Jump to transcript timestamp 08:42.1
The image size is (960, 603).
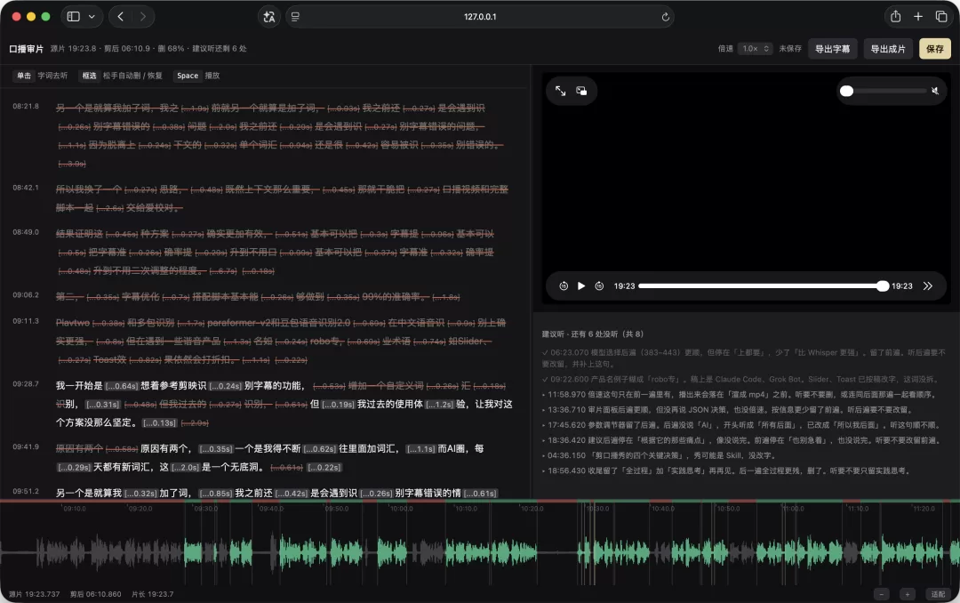(x=26, y=188)
